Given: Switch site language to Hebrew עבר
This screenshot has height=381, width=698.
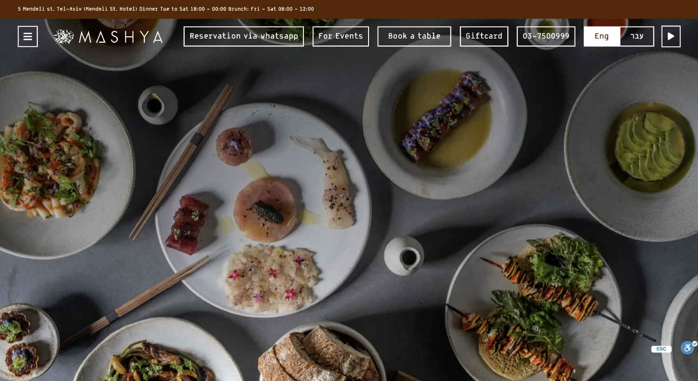Looking at the screenshot, I should pyautogui.click(x=637, y=36).
